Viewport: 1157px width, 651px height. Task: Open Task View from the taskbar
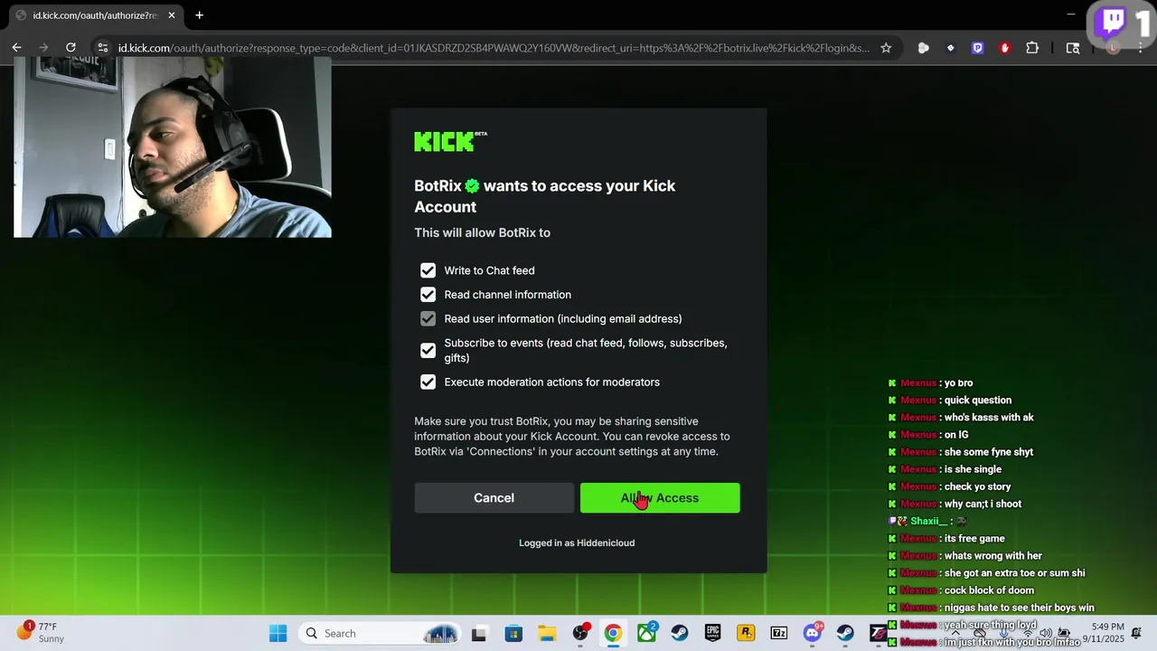[479, 633]
